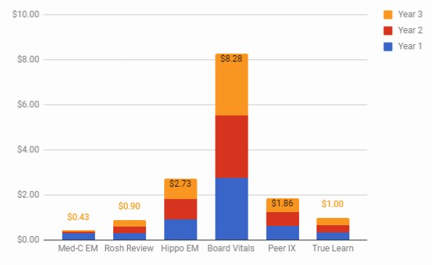
Task: Click the True Learn axis label
Action: (x=333, y=248)
